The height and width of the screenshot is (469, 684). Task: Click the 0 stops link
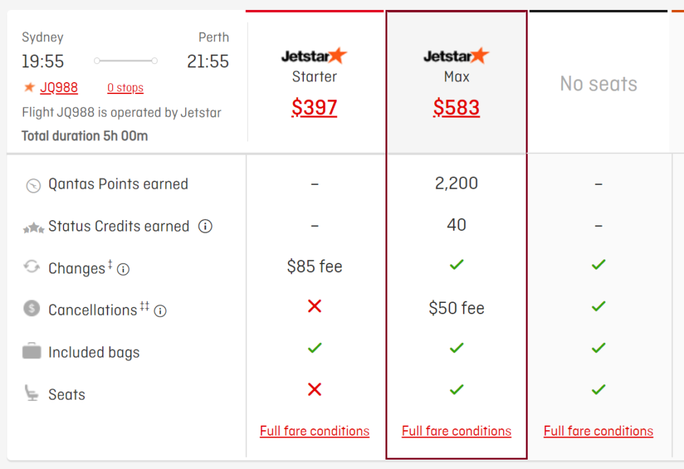125,87
